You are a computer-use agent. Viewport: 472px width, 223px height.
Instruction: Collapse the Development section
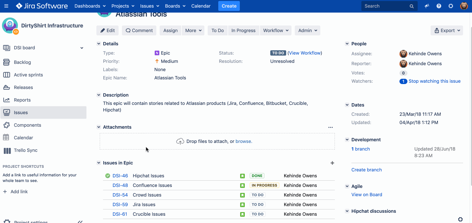pyautogui.click(x=347, y=140)
